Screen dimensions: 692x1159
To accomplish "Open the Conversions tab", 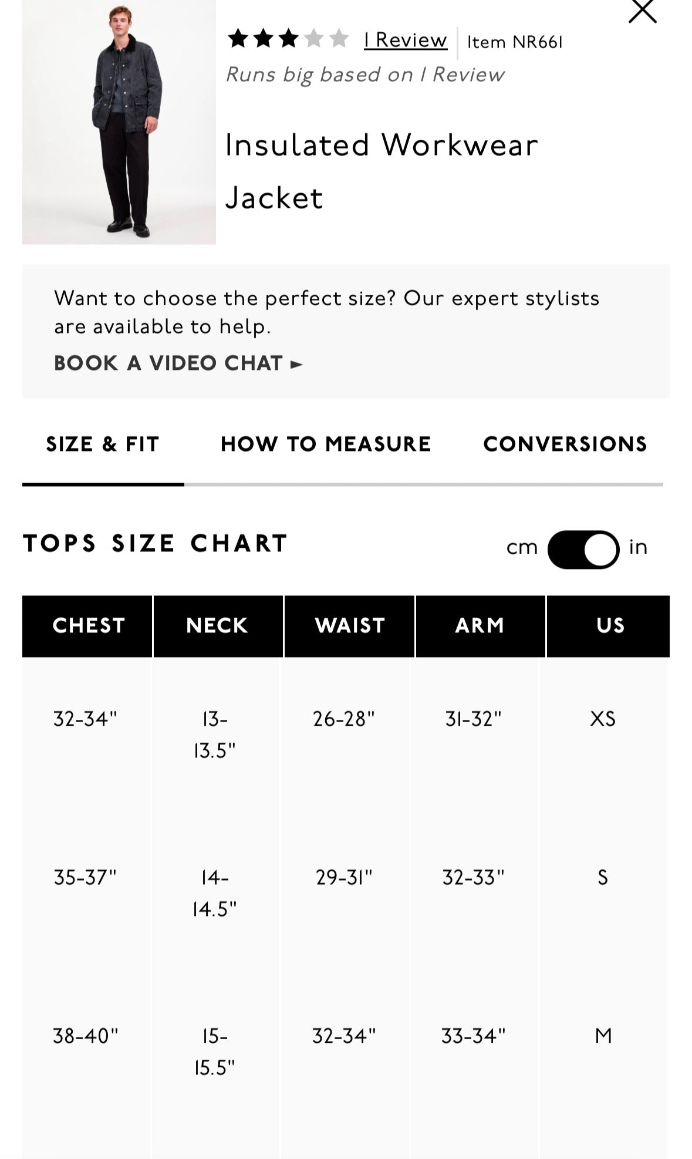I will tap(565, 444).
